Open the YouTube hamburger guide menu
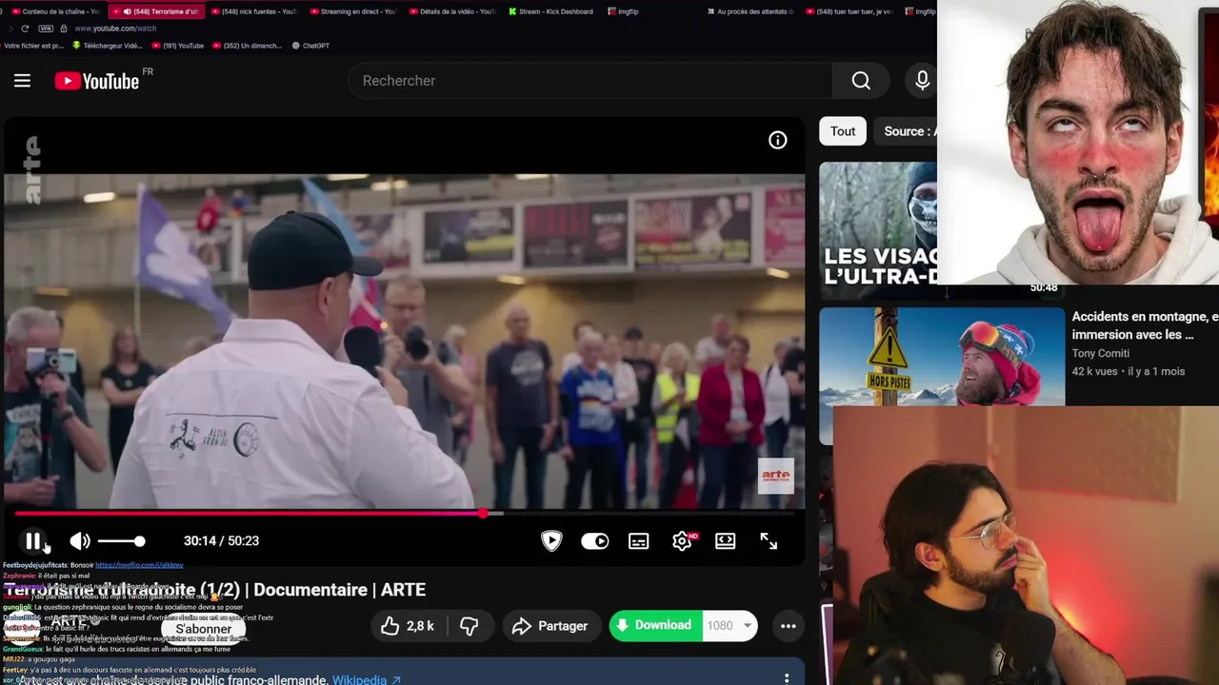Viewport: 1219px width, 685px height. click(x=22, y=81)
